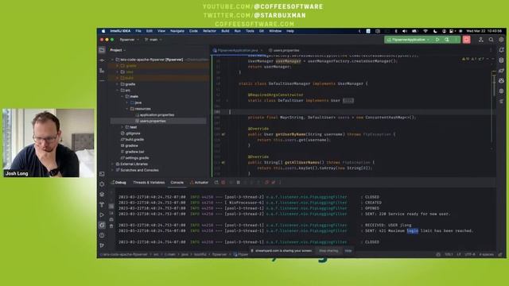Expand the test folder in the project tree
Screen dimensions: 509x286
click(x=122, y=127)
